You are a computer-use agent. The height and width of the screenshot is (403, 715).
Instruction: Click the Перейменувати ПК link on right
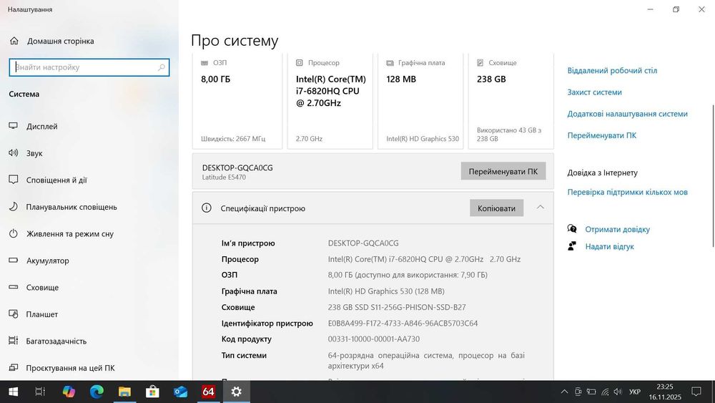coord(601,135)
